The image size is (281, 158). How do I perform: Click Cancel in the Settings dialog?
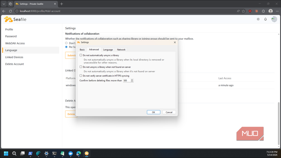pos(169,112)
